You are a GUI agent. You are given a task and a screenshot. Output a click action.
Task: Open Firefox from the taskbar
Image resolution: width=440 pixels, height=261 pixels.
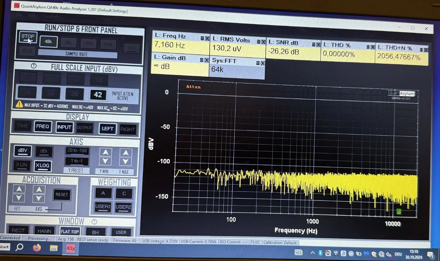tap(36, 248)
